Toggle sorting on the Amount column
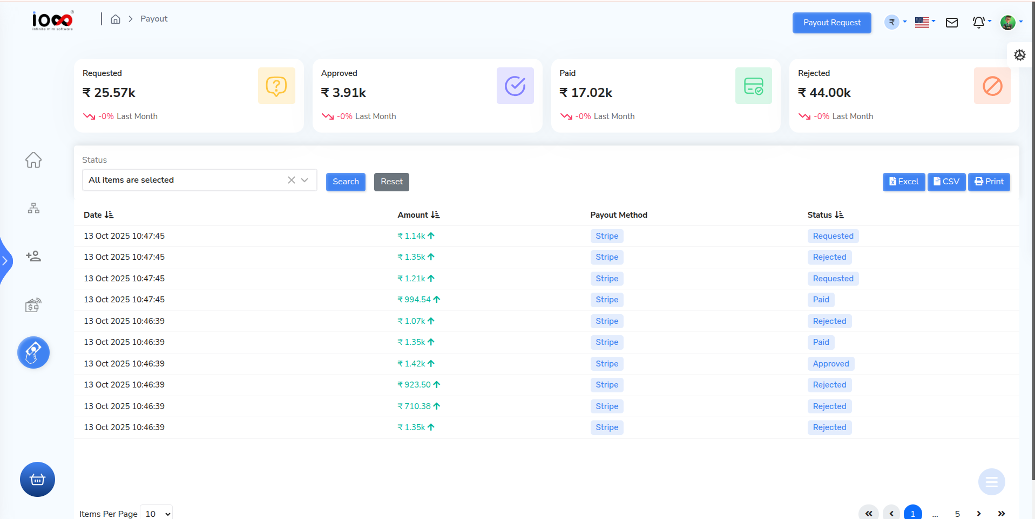The height and width of the screenshot is (519, 1035). 436,214
